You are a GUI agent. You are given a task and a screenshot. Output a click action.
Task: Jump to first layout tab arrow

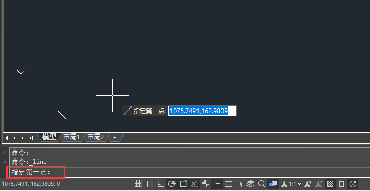tap(6, 138)
